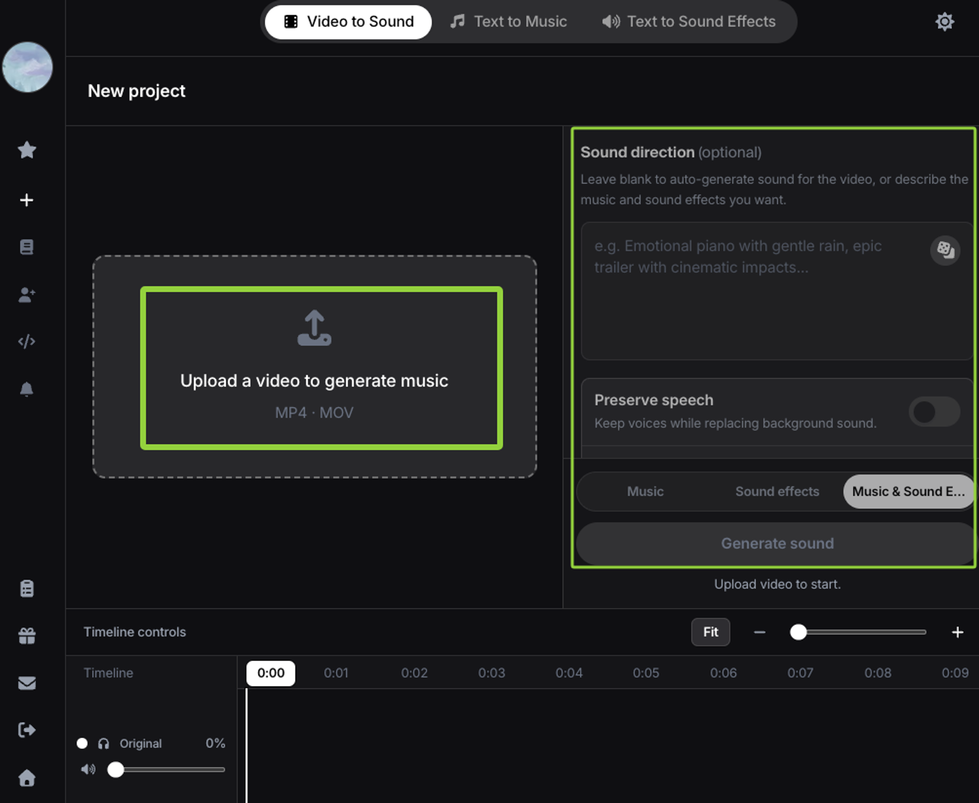Click the Fit timeline button
The height and width of the screenshot is (803, 979).
[710, 632]
